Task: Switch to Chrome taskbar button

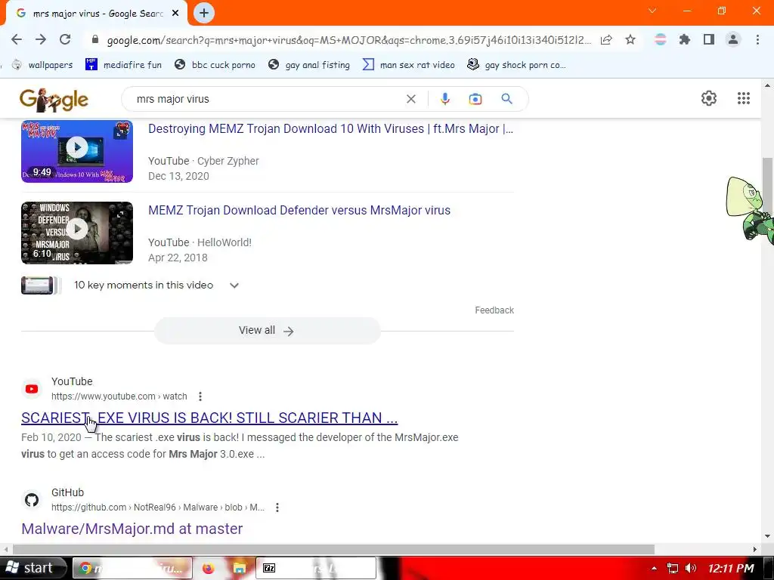Action: point(132,568)
